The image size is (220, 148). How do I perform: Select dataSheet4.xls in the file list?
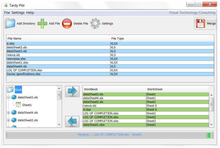110,66
